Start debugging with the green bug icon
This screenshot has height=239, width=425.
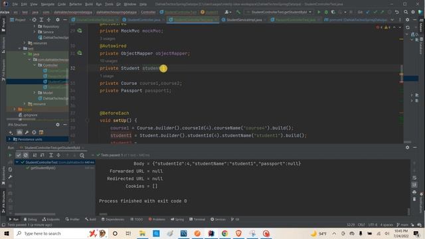click(x=326, y=12)
